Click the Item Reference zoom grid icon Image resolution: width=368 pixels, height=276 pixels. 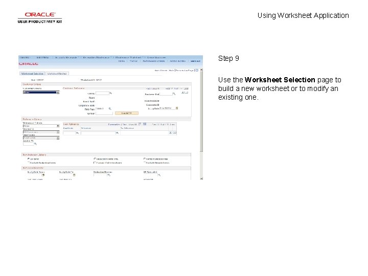pos(140,124)
